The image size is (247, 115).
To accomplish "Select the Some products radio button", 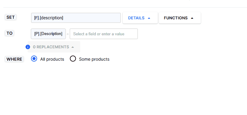I will (x=73, y=59).
